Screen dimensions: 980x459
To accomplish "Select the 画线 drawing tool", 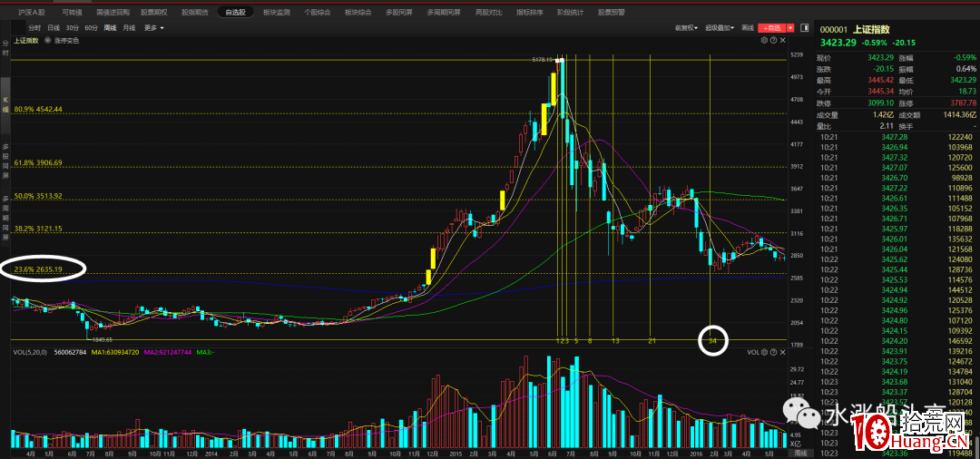I will click(x=748, y=28).
